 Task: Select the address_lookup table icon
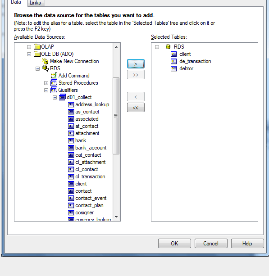click(x=71, y=104)
